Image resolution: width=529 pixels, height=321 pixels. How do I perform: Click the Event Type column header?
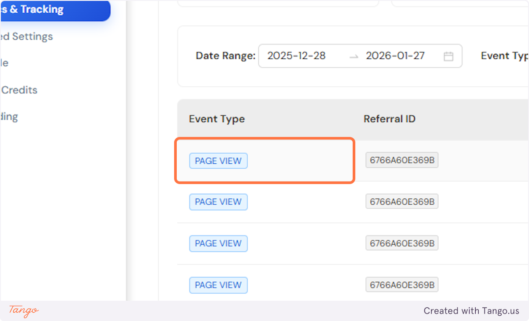[216, 119]
